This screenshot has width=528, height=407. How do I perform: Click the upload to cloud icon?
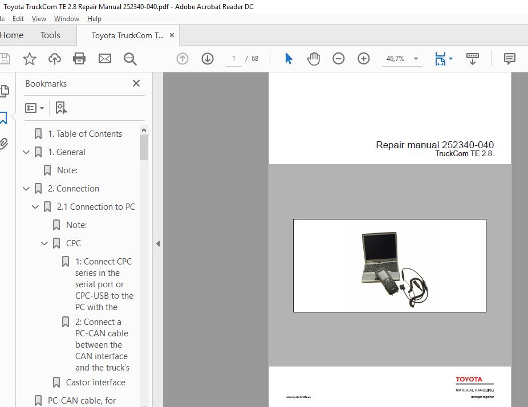tap(55, 59)
